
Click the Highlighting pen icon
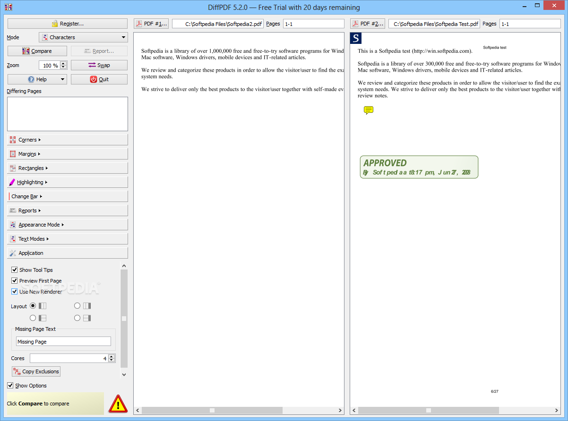(x=12, y=182)
